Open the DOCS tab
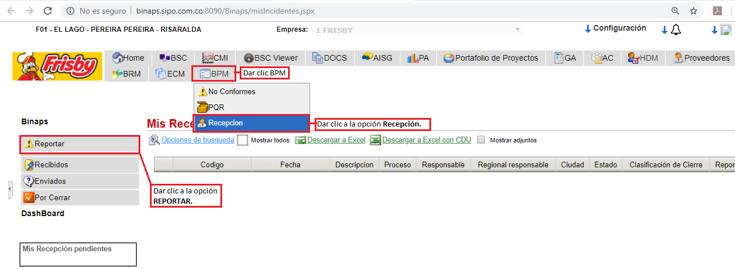The height and width of the screenshot is (270, 735). [331, 58]
